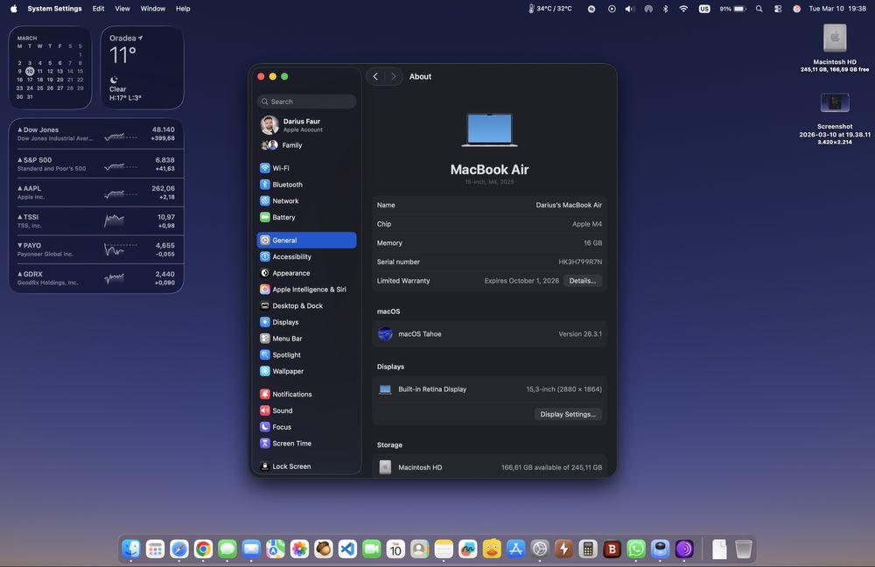This screenshot has width=875, height=567.
Task: Select Desktop & Dock in sidebar
Action: pyautogui.click(x=306, y=306)
